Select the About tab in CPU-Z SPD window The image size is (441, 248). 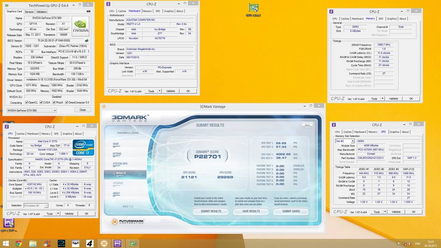coord(405,132)
